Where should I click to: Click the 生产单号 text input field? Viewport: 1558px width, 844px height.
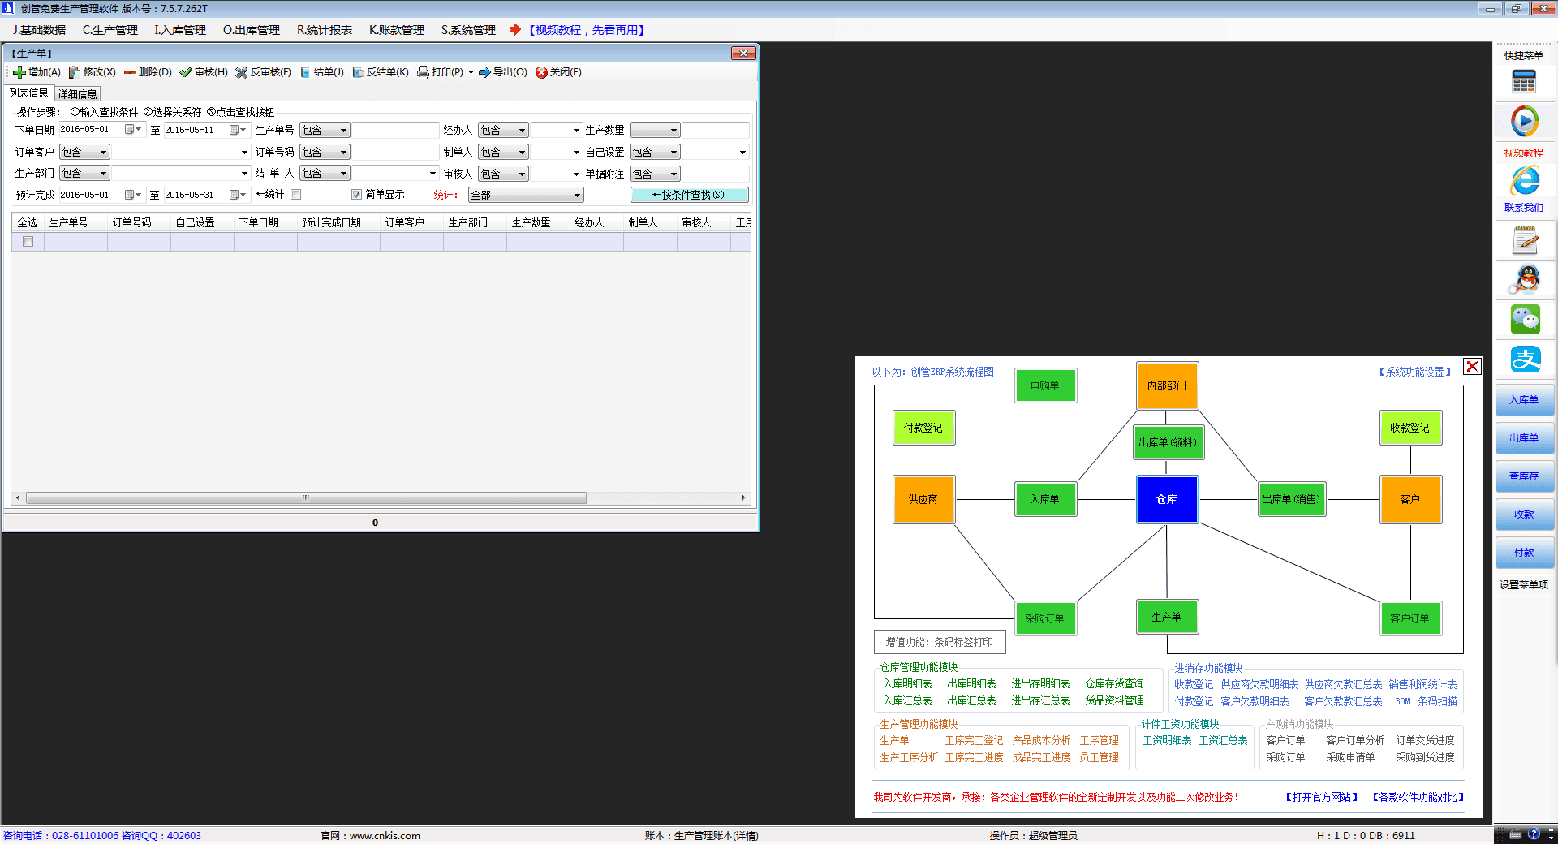(395, 131)
